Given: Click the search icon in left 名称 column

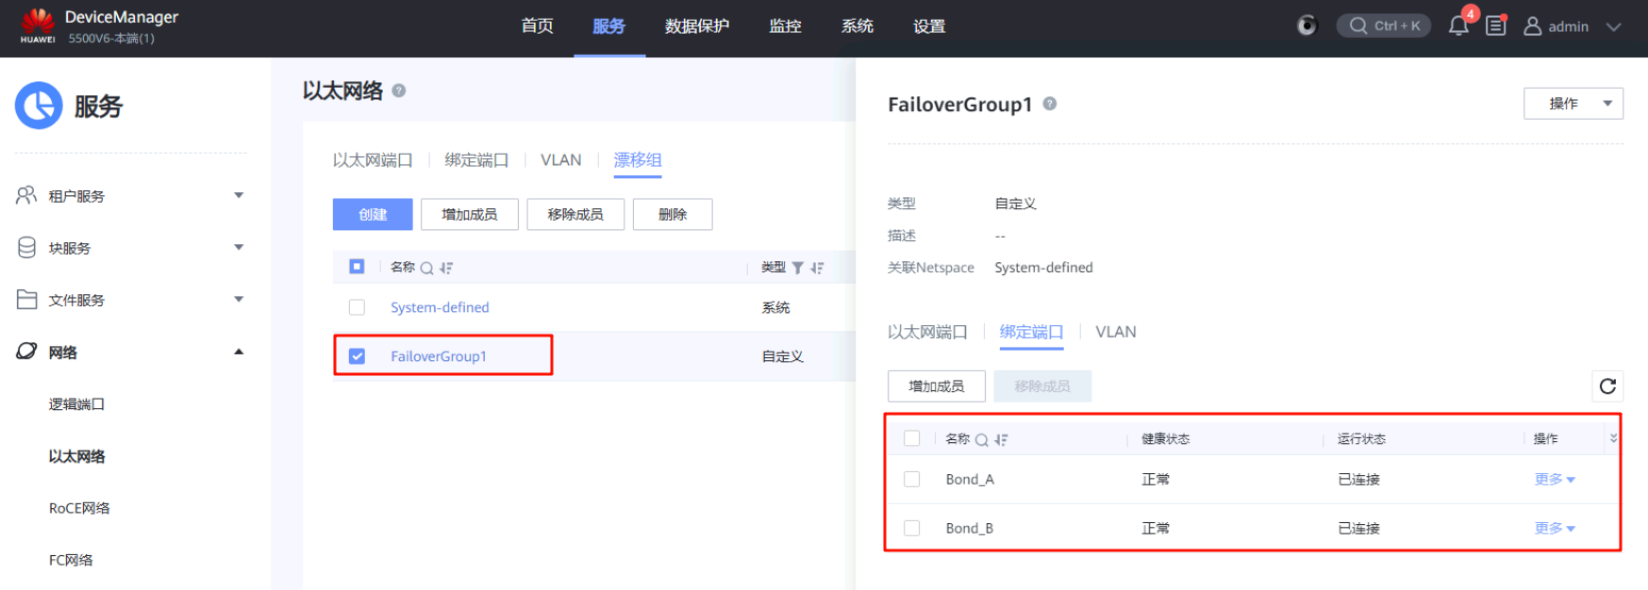Looking at the screenshot, I should (426, 269).
